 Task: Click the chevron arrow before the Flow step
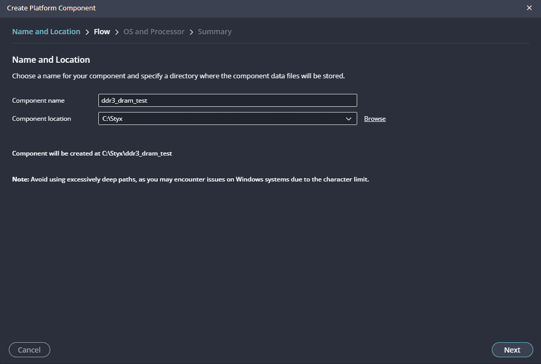tap(87, 32)
